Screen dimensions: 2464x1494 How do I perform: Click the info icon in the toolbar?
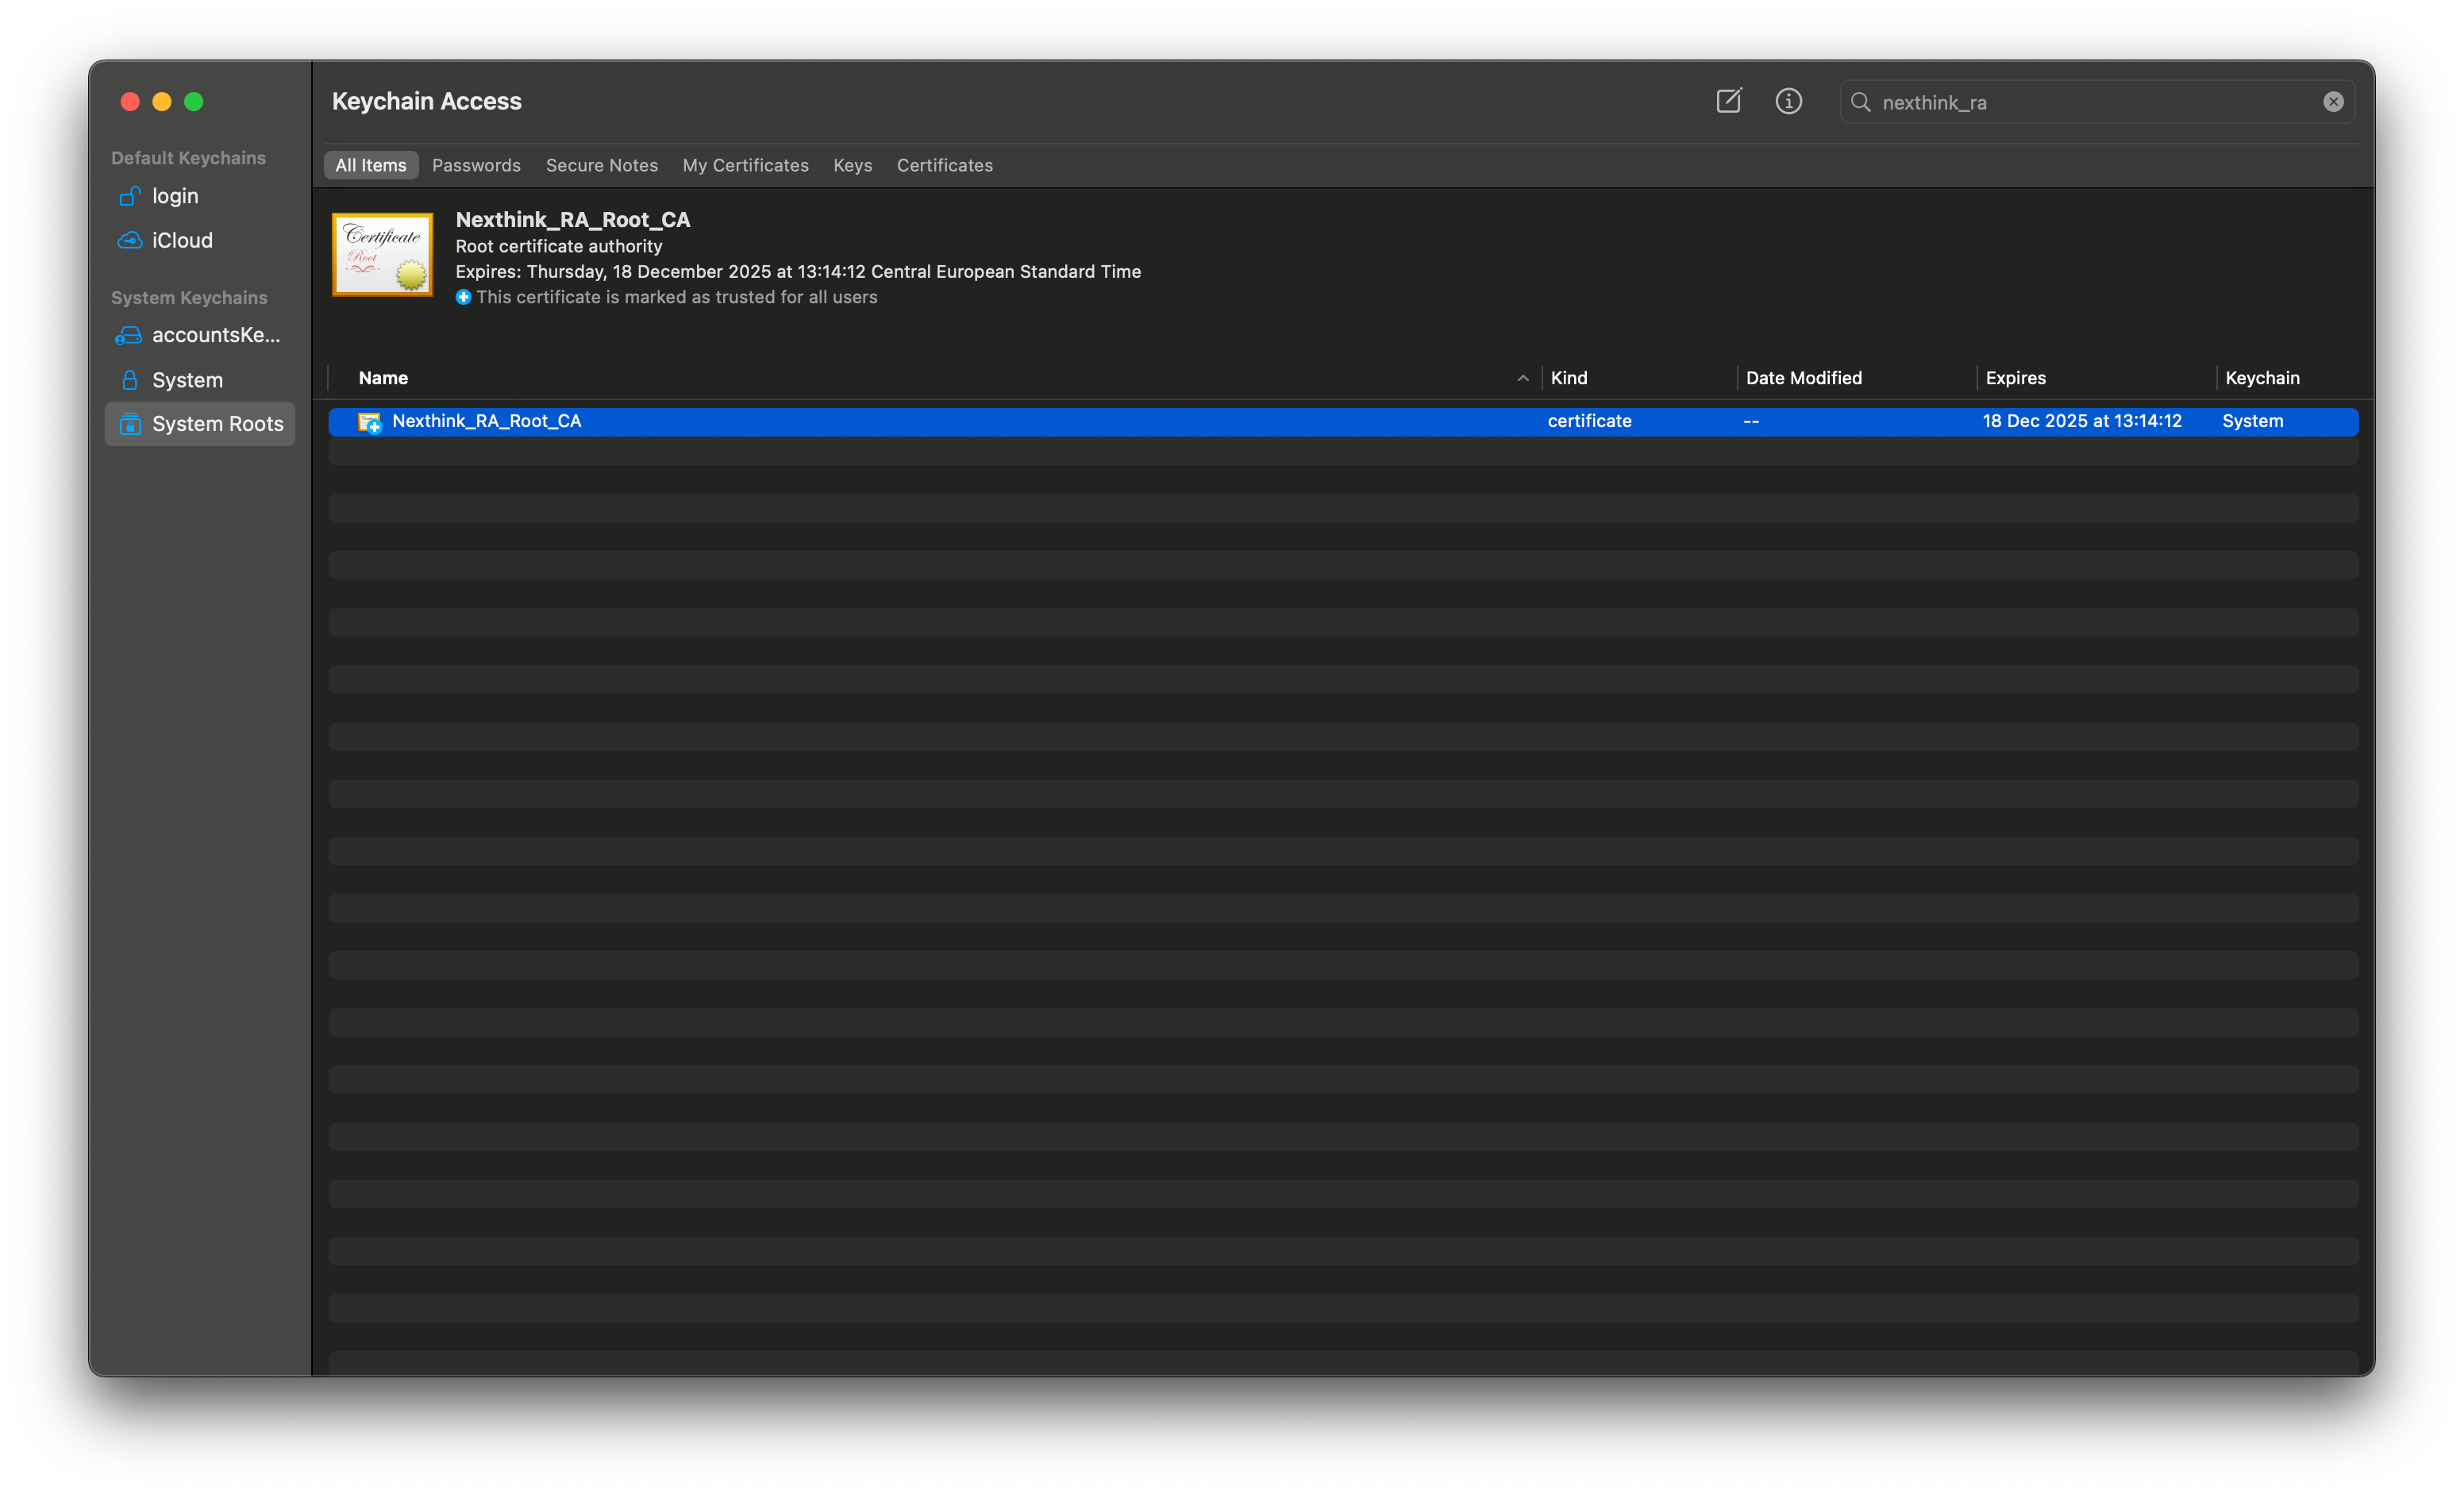click(x=1788, y=101)
